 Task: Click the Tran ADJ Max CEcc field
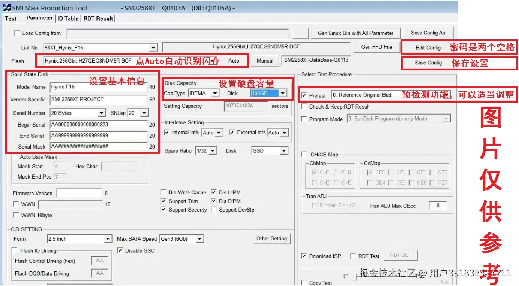(x=438, y=206)
